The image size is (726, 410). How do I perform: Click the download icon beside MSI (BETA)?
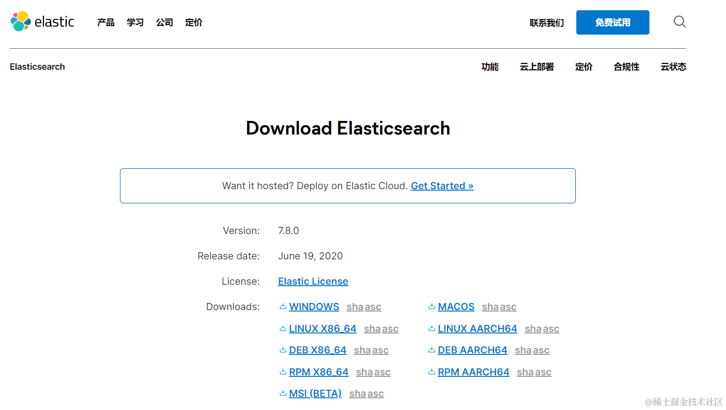[283, 393]
